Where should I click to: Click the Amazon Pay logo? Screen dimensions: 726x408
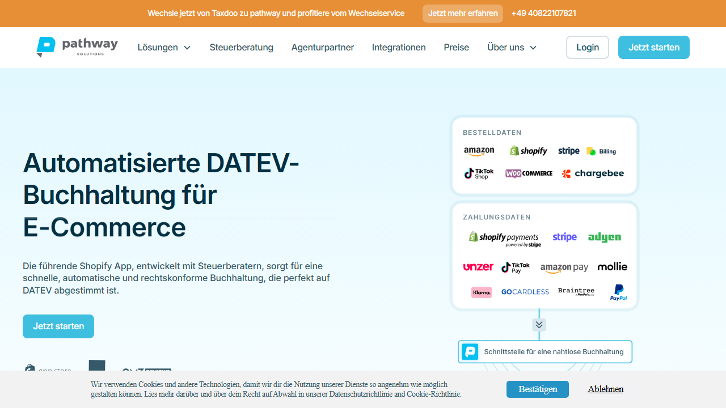click(564, 268)
